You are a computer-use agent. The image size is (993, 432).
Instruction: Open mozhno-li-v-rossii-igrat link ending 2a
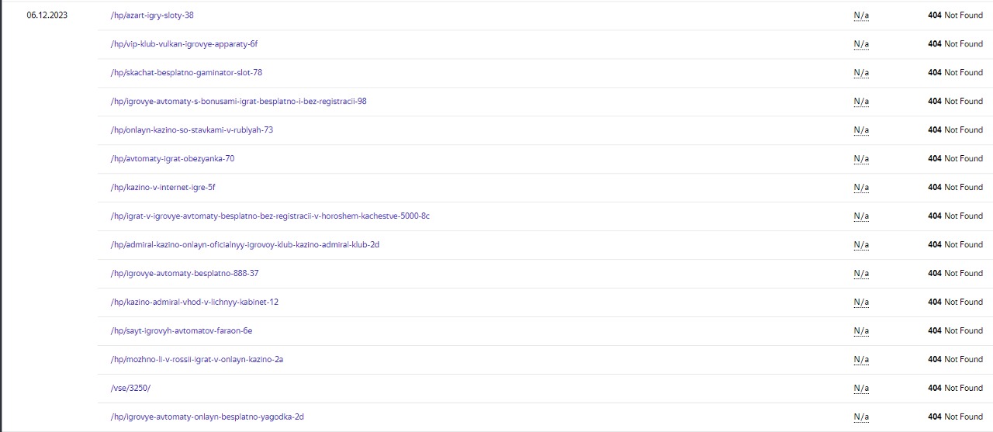pos(197,360)
